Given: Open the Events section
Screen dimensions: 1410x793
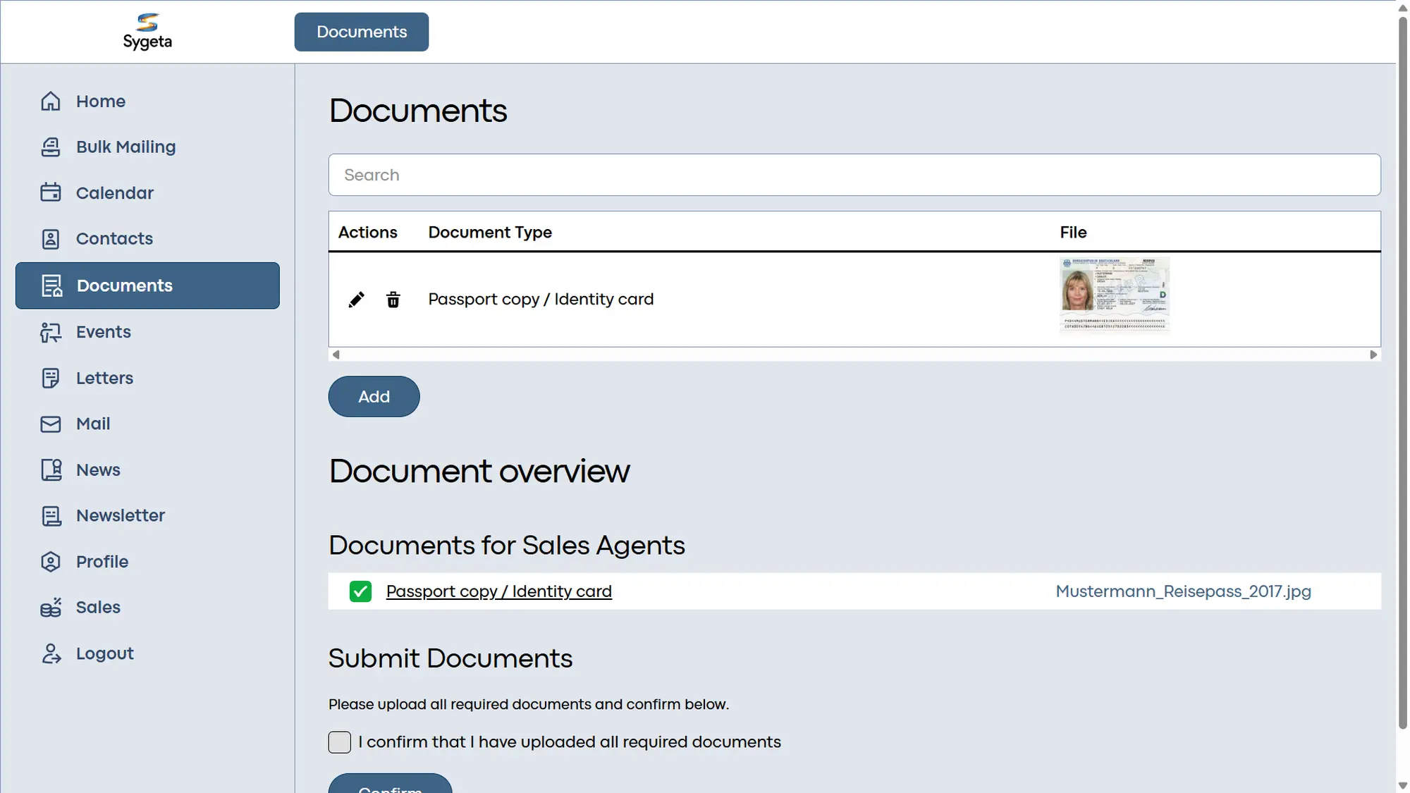Looking at the screenshot, I should click(x=103, y=331).
